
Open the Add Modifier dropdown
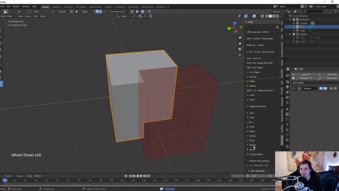[315, 83]
